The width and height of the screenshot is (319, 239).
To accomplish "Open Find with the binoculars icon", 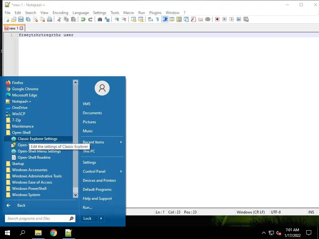I will tap(100, 19).
